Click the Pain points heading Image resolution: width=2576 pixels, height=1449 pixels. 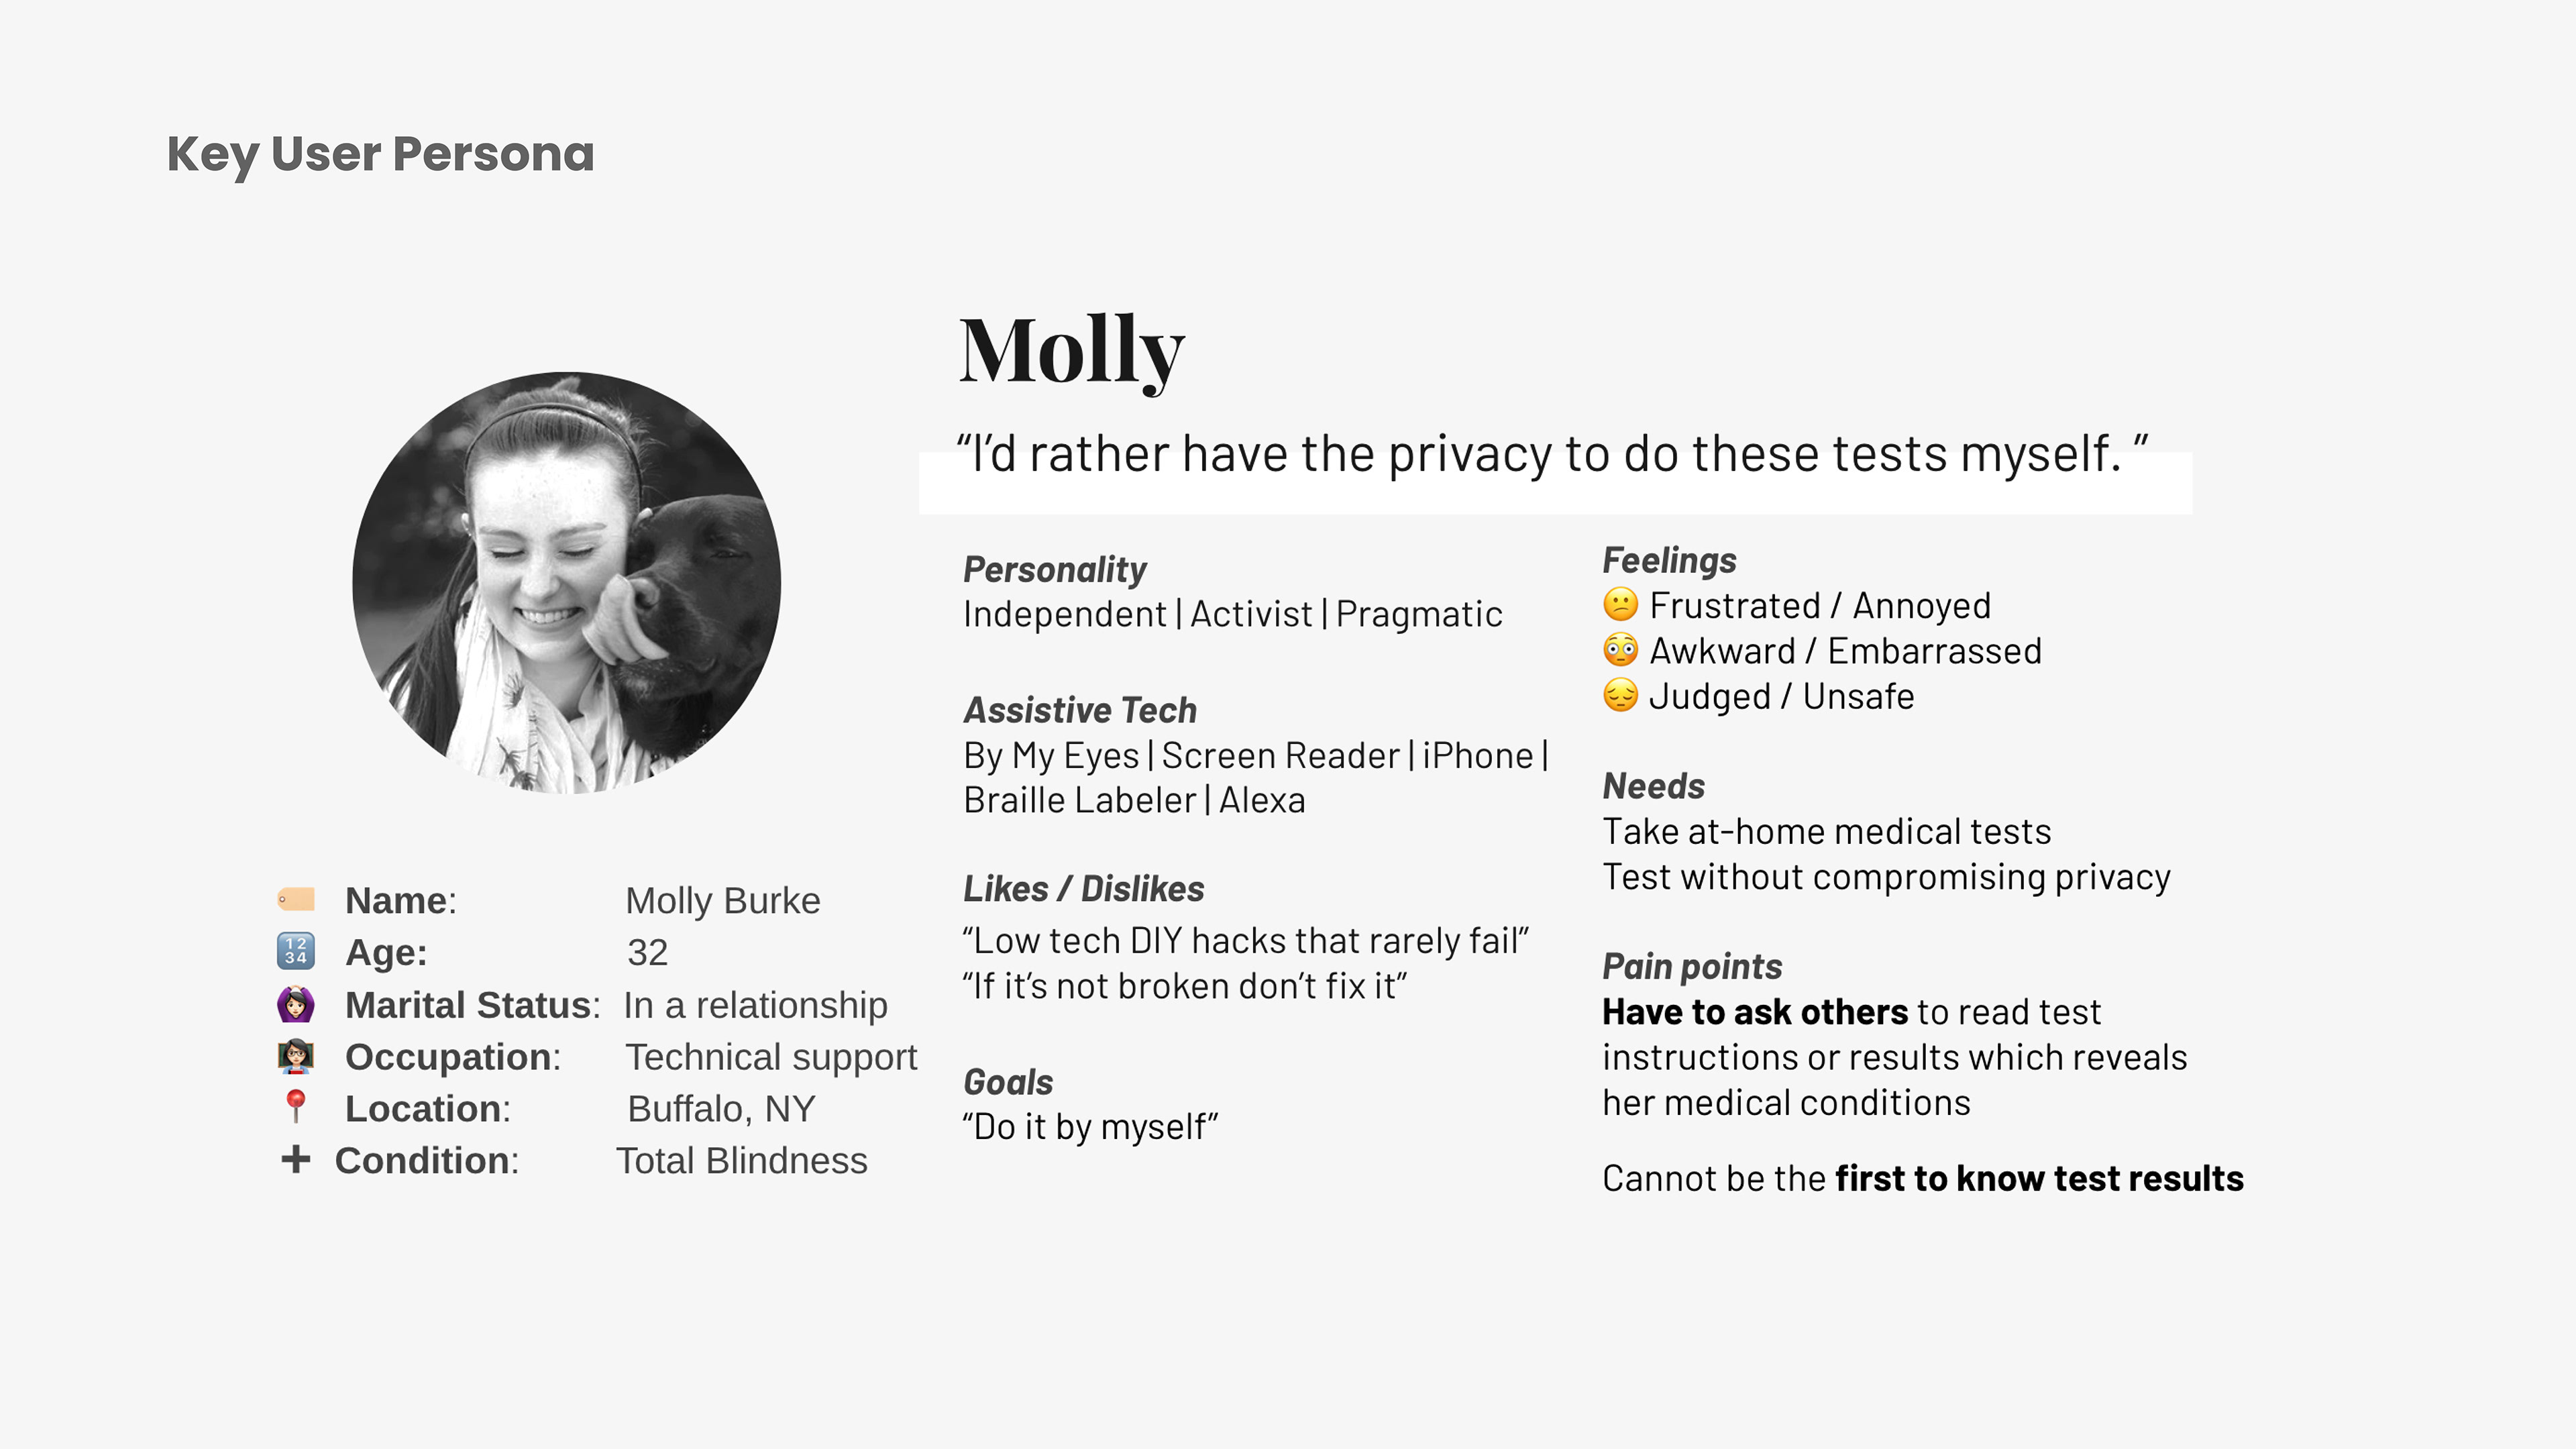point(1692,966)
